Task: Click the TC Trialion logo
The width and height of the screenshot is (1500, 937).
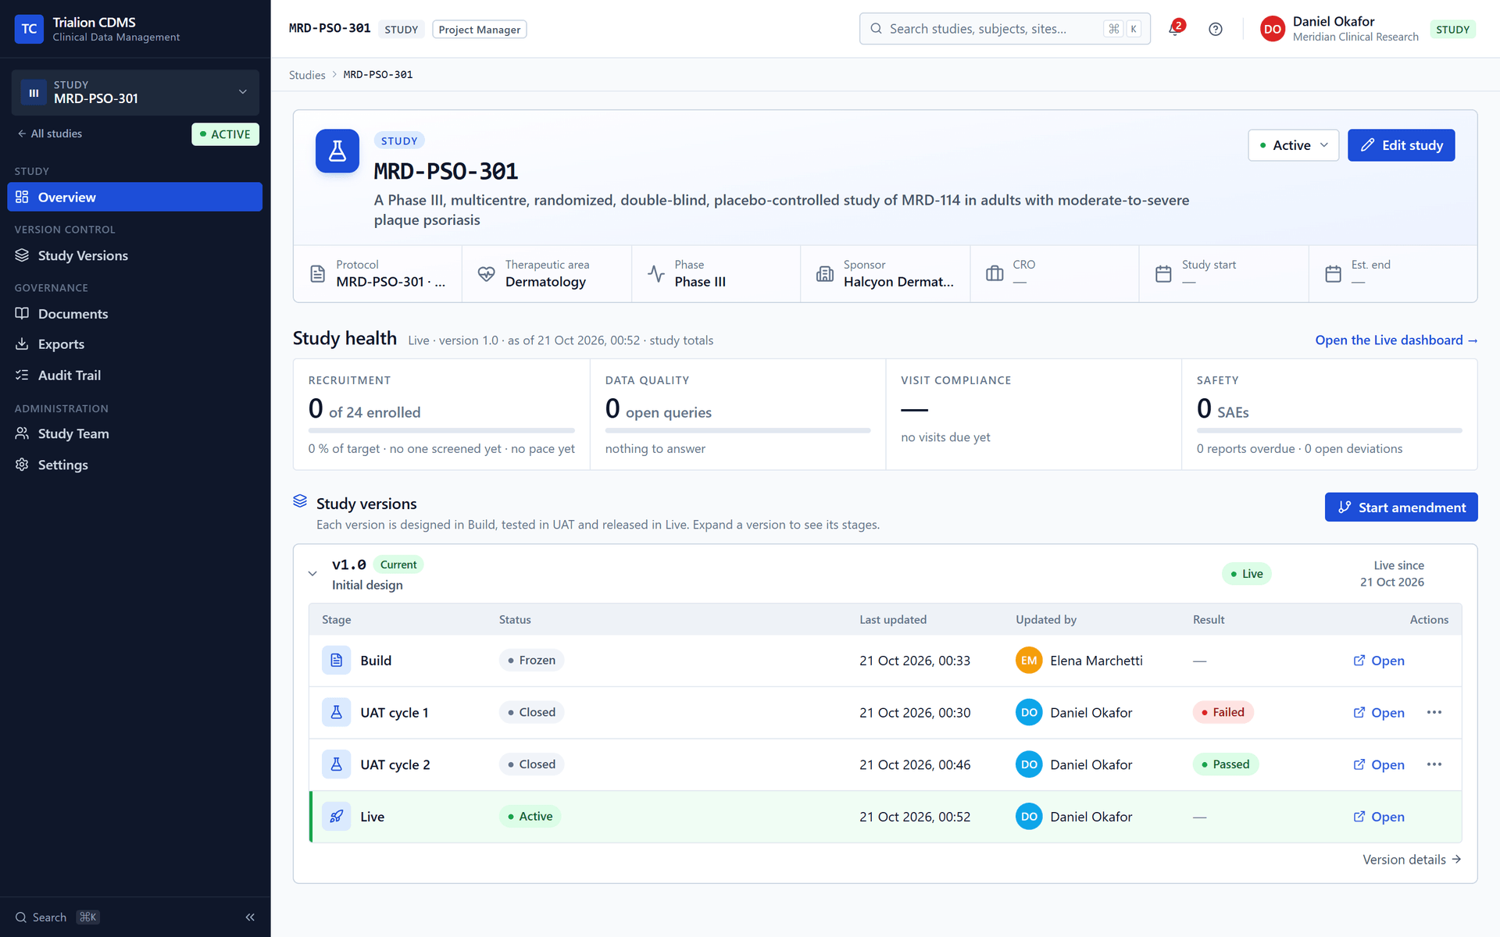Action: (x=29, y=29)
